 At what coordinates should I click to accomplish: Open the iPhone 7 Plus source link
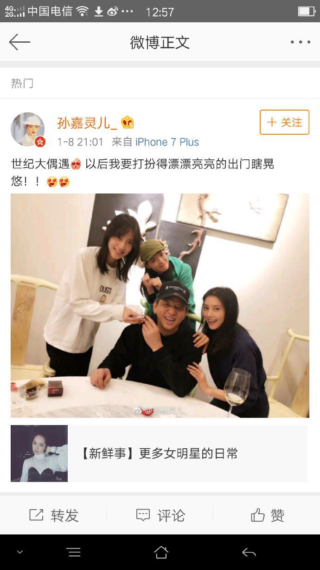pyautogui.click(x=167, y=142)
